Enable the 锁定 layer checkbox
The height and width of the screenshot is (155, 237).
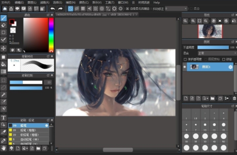224,59
